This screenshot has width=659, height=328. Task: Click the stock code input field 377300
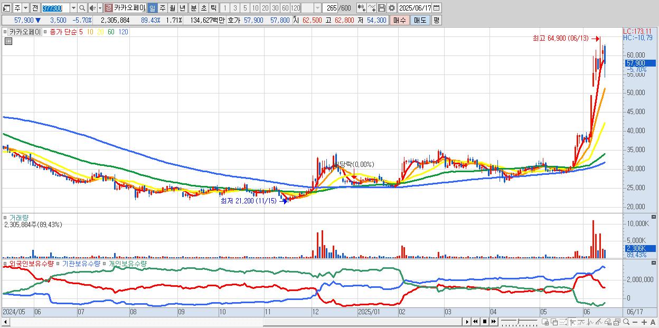click(x=55, y=8)
